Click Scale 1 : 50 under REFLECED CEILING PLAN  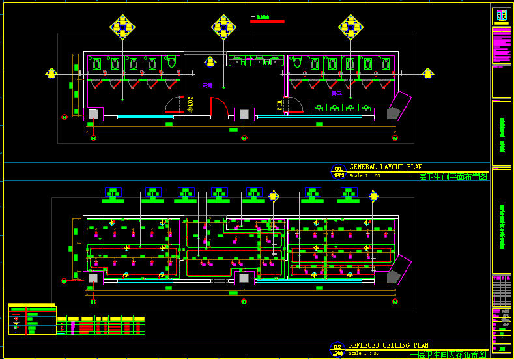(x=364, y=353)
